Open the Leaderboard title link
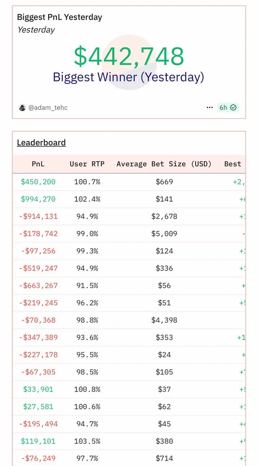 click(41, 143)
